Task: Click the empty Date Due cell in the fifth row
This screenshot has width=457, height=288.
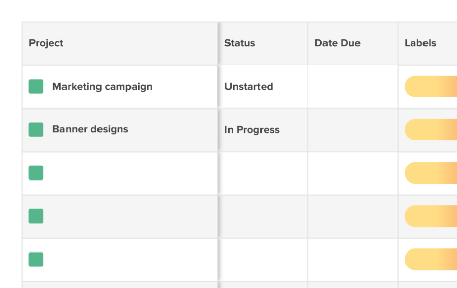Action: [x=352, y=260]
